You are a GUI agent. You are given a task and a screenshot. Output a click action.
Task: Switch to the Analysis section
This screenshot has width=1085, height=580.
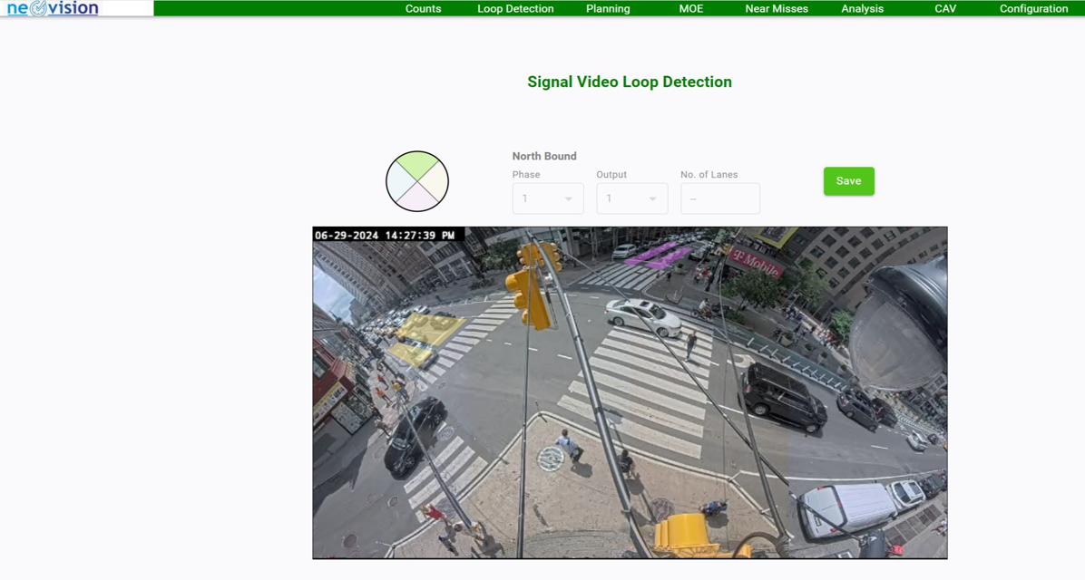862,9
